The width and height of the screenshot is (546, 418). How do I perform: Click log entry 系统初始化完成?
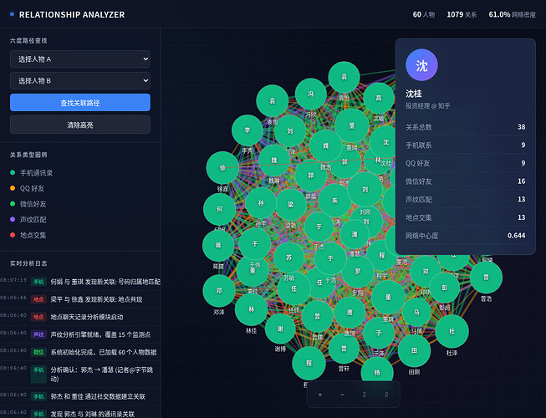point(80,352)
